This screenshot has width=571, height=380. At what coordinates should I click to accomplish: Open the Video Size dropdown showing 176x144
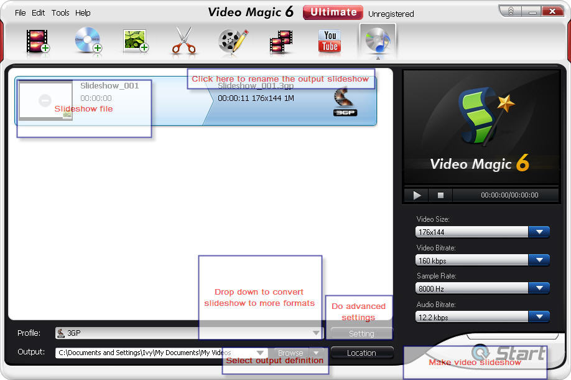click(x=482, y=232)
